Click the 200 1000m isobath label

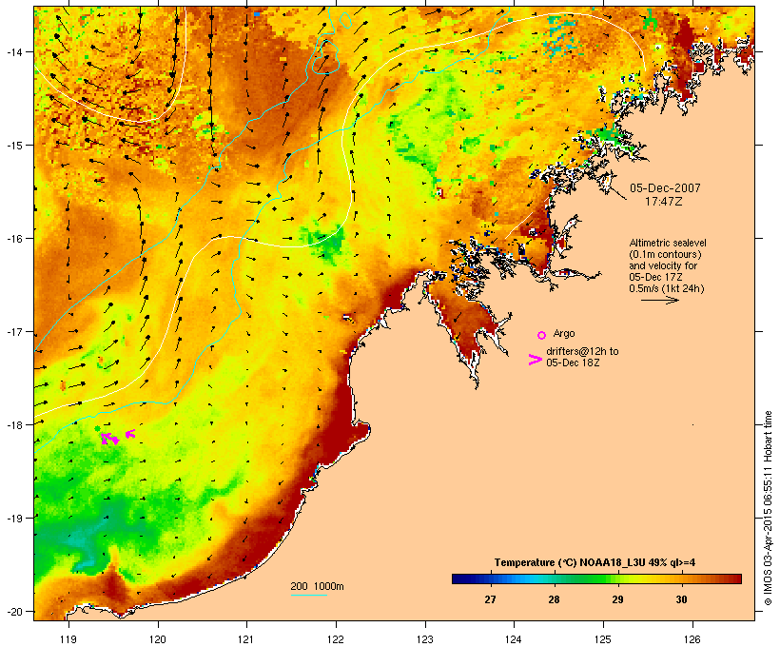317,586
